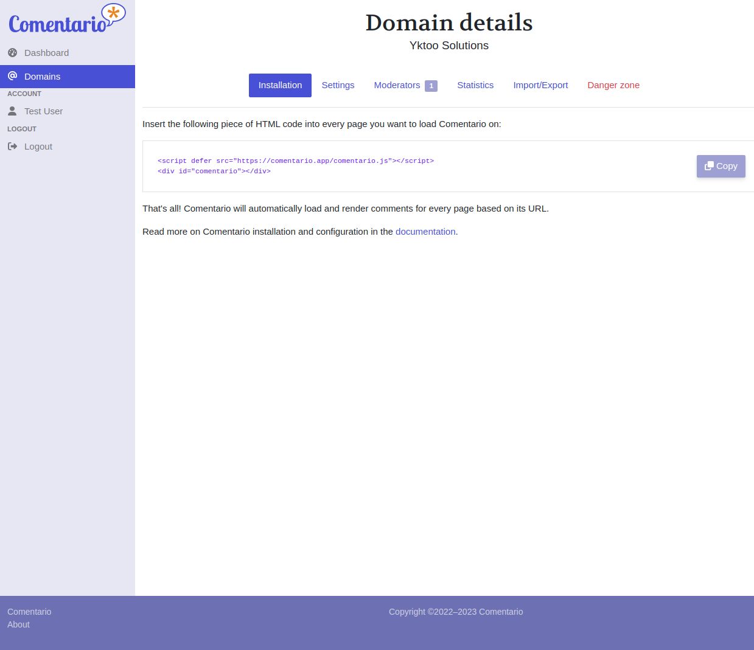Click the copy icon inside the Copy button
Image resolution: width=754 pixels, height=650 pixels.
tap(710, 166)
